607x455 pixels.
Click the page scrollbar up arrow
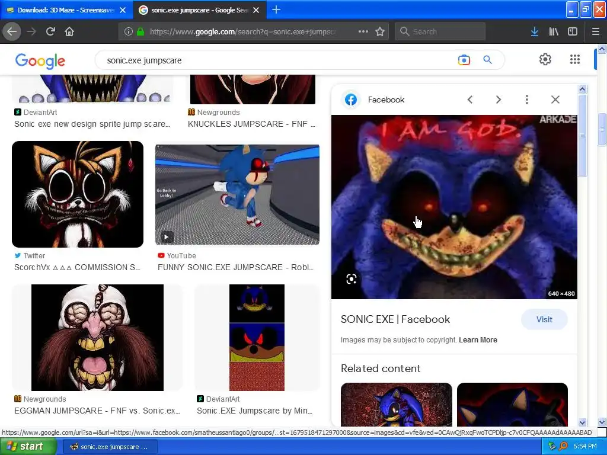[x=602, y=49]
